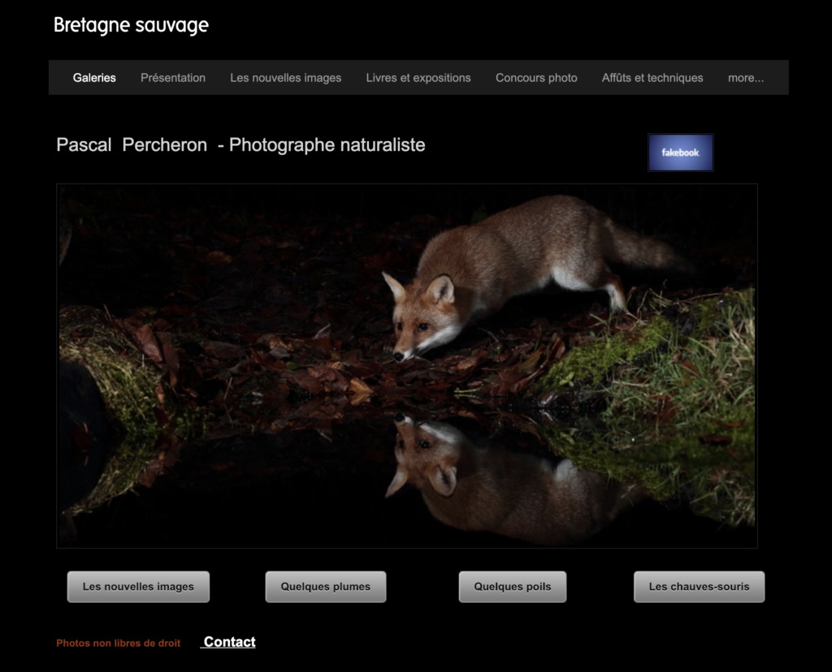Open the Galeries menu item
Viewport: 832px width, 672px height.
94,78
